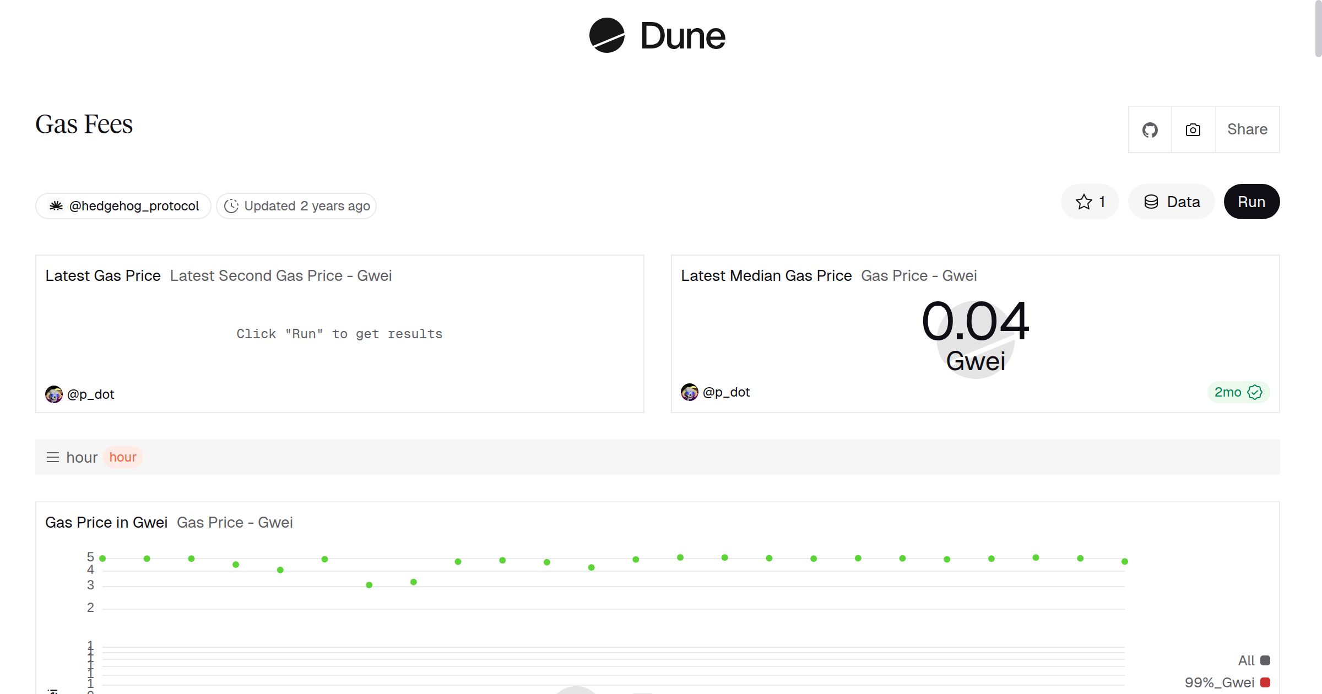Star the Gas Fees dashboard

tap(1084, 202)
